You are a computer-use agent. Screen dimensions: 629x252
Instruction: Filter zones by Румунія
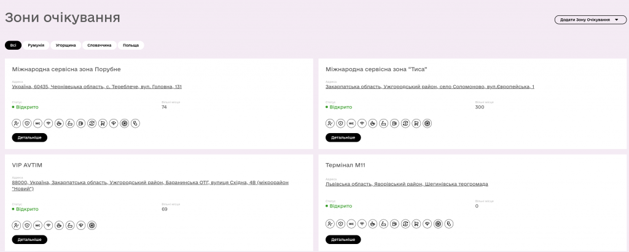tap(36, 45)
